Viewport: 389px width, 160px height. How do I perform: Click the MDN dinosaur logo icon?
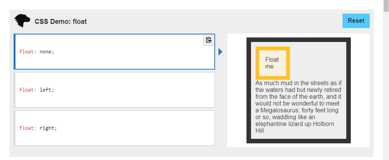pos(22,21)
